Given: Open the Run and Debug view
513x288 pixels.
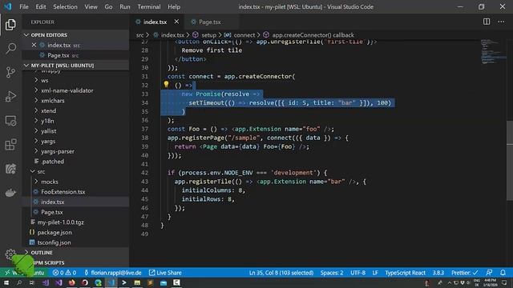Looking at the screenshot, I should click(10, 96).
